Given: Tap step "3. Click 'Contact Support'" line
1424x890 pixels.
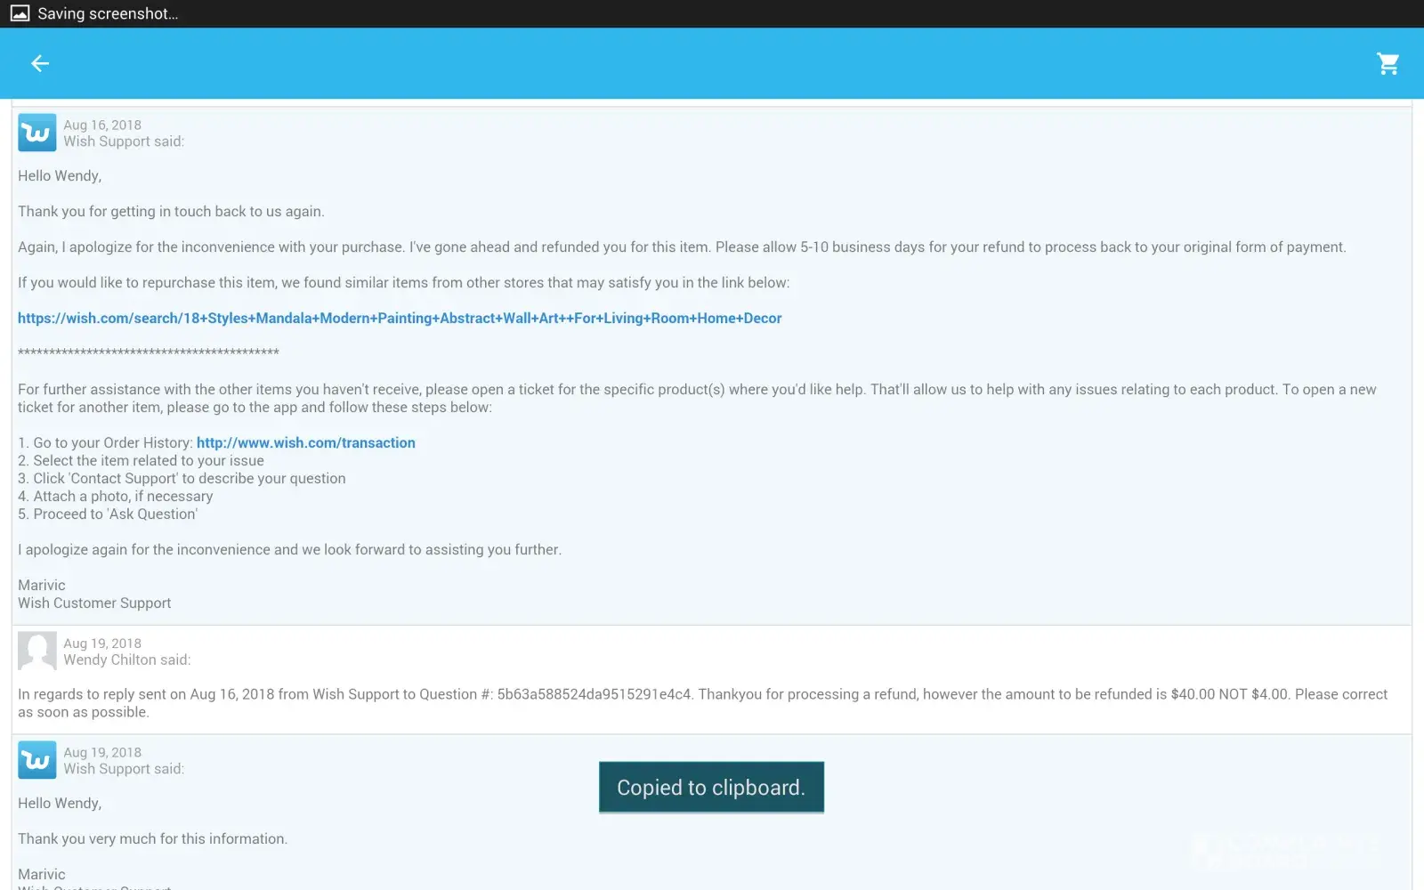Looking at the screenshot, I should click(x=182, y=478).
